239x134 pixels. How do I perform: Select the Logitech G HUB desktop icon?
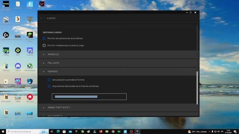[6, 35]
